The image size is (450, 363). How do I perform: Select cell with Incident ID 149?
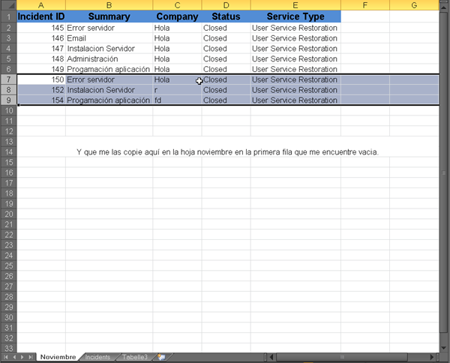click(41, 69)
